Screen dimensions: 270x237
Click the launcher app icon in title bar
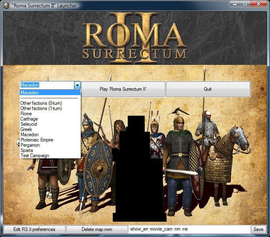(x=6, y=6)
